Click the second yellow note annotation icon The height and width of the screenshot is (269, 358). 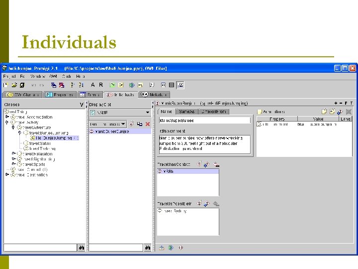pos(332,112)
